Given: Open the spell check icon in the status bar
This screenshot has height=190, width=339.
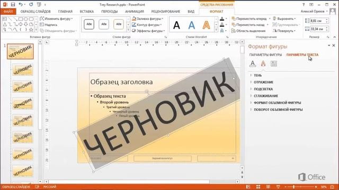Looking at the screenshot, I should point(37,187).
